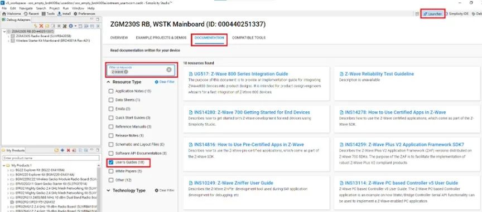The height and width of the screenshot is (212, 482).
Task: Click red X in Debug Adapters toolbar
Action: (x=41, y=26)
